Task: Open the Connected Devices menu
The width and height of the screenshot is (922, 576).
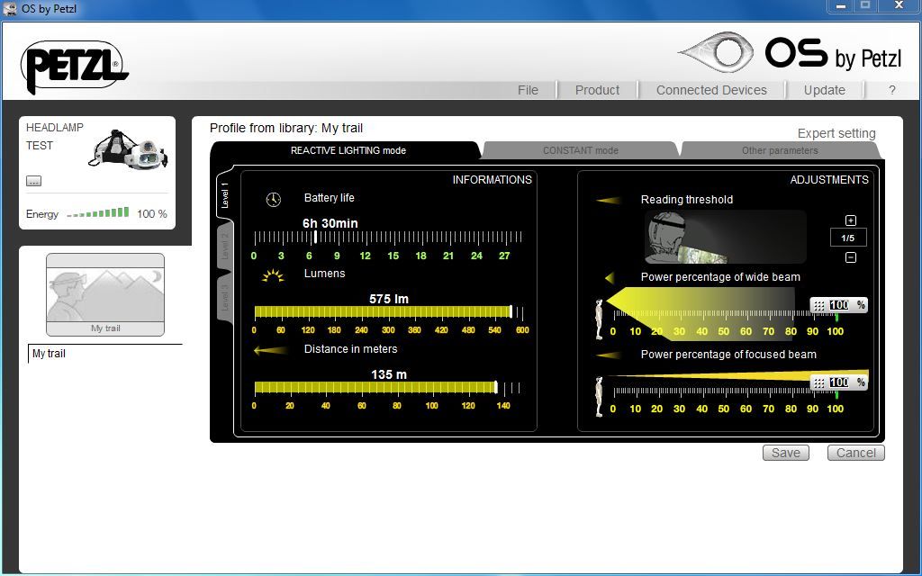Action: pyautogui.click(x=710, y=90)
